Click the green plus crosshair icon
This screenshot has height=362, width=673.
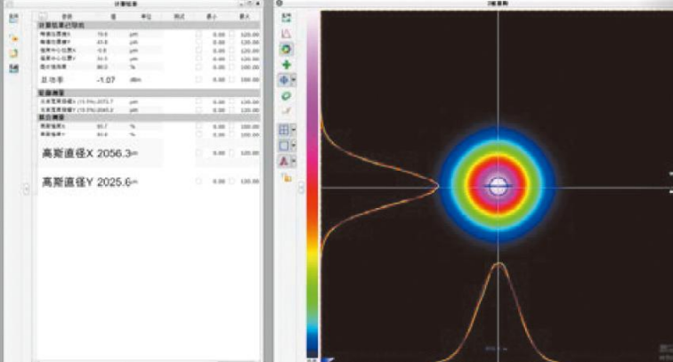(286, 65)
